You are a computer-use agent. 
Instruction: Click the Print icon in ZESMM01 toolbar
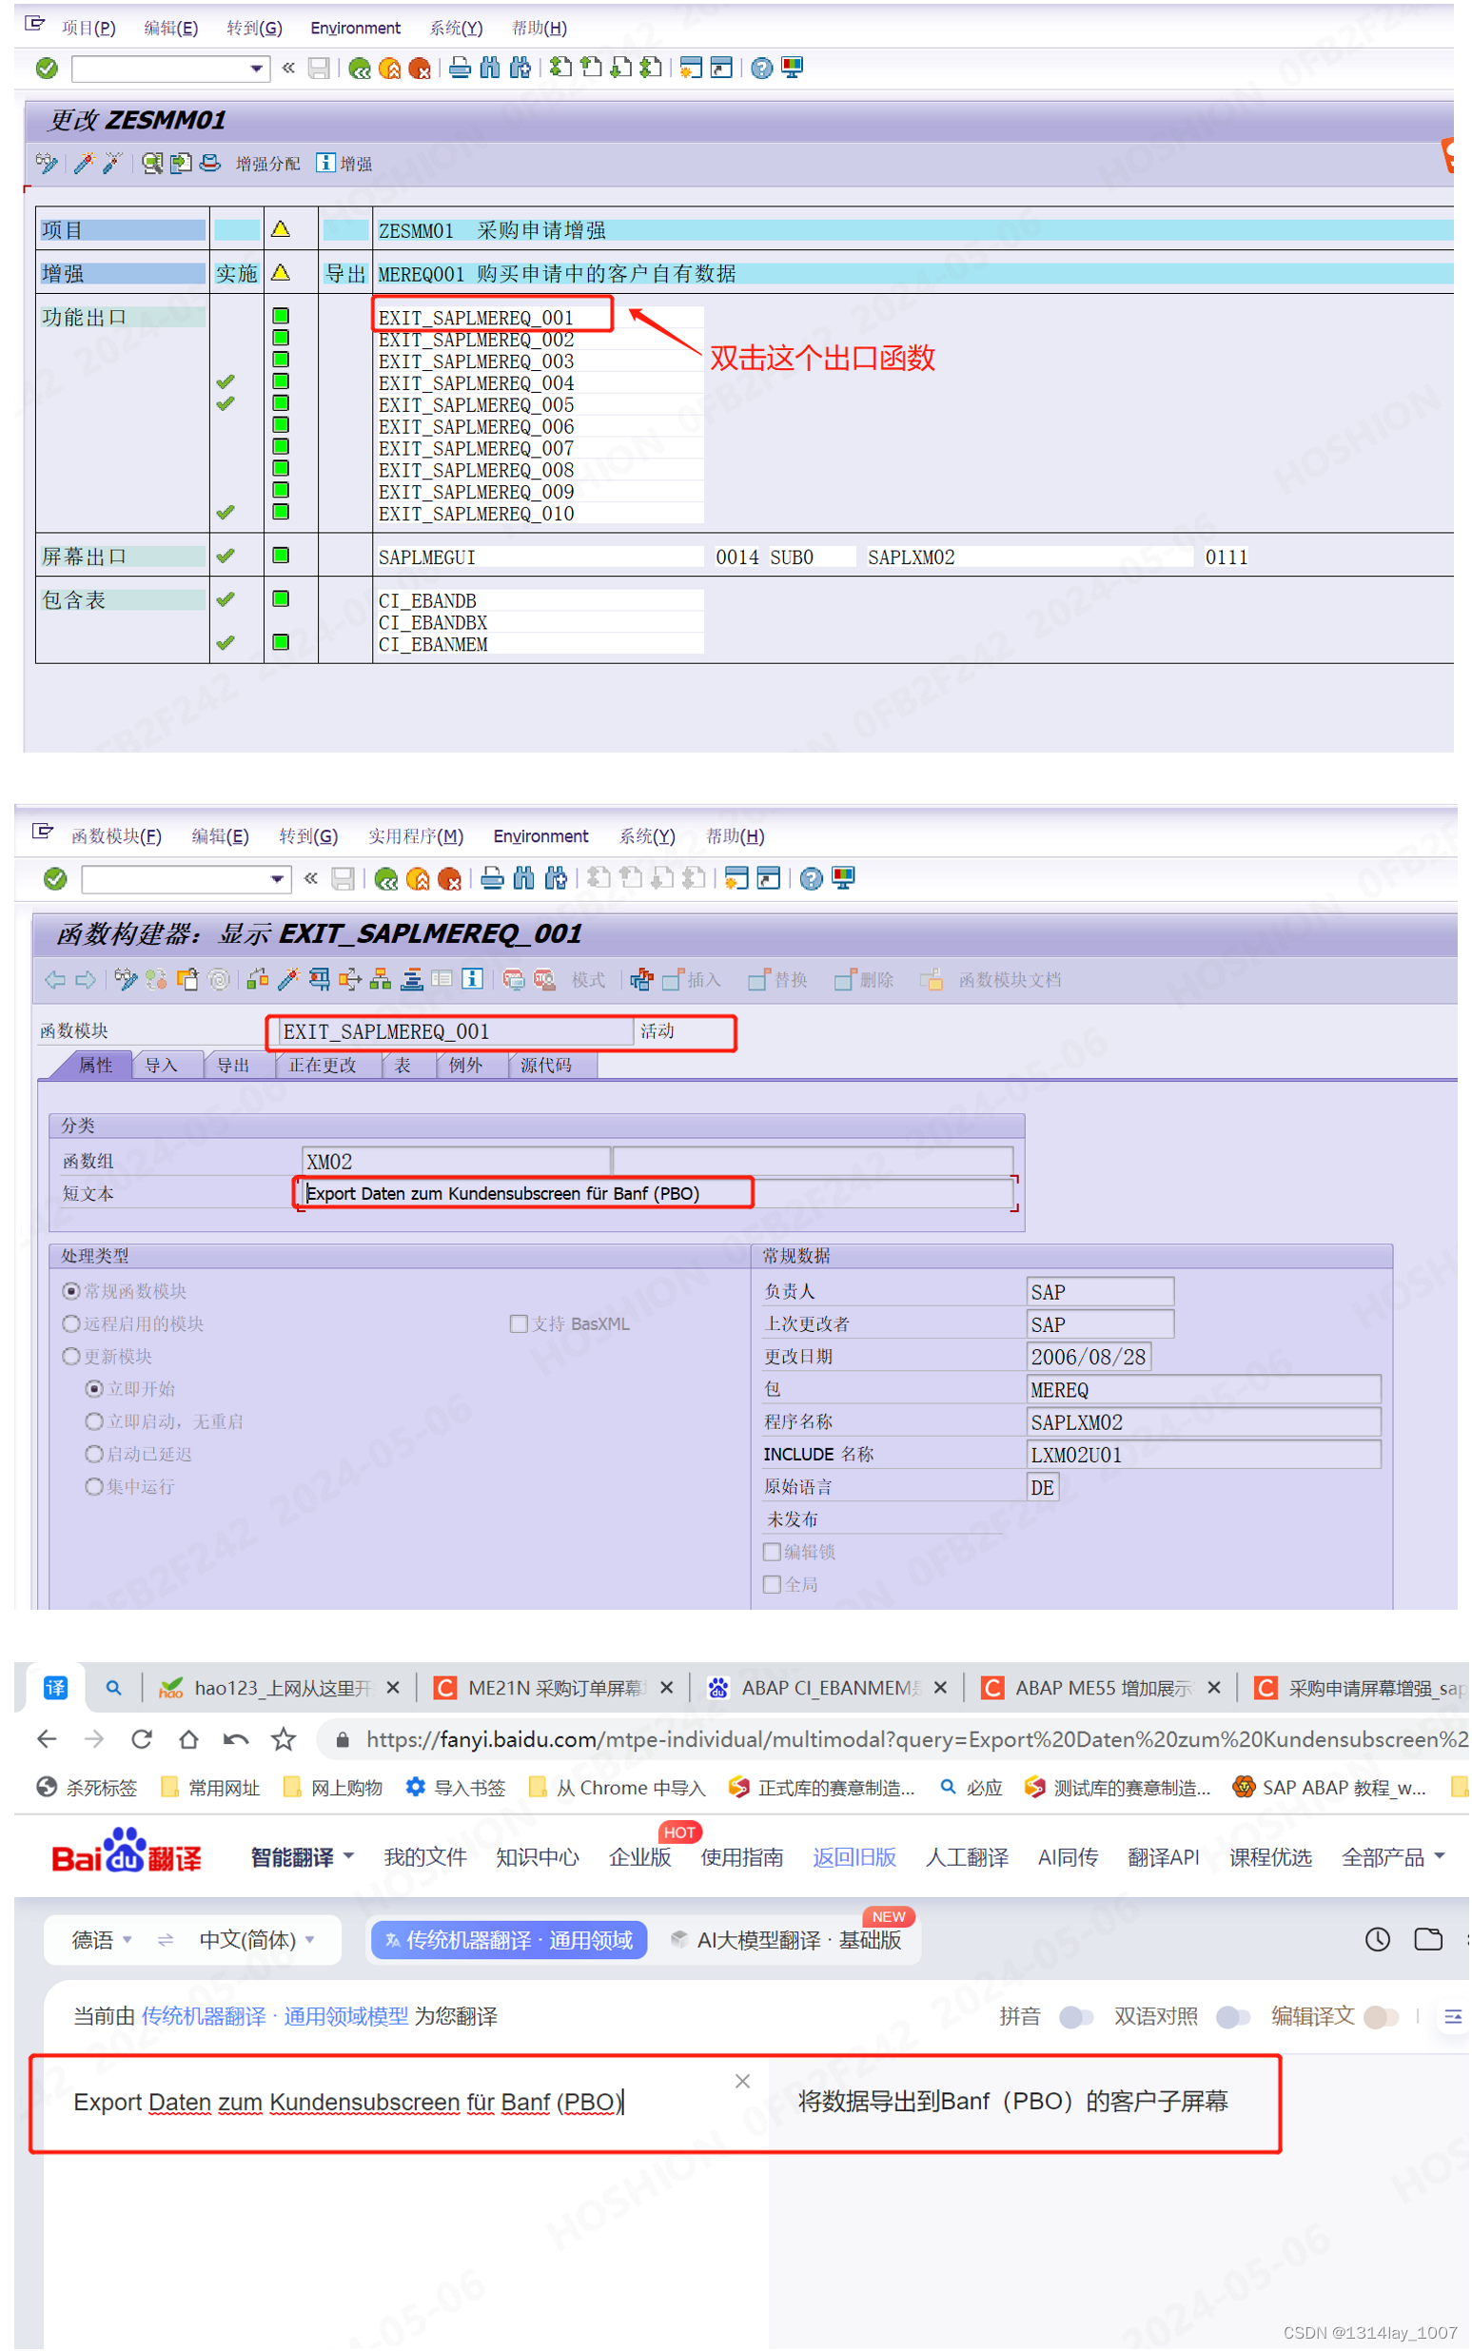(460, 69)
